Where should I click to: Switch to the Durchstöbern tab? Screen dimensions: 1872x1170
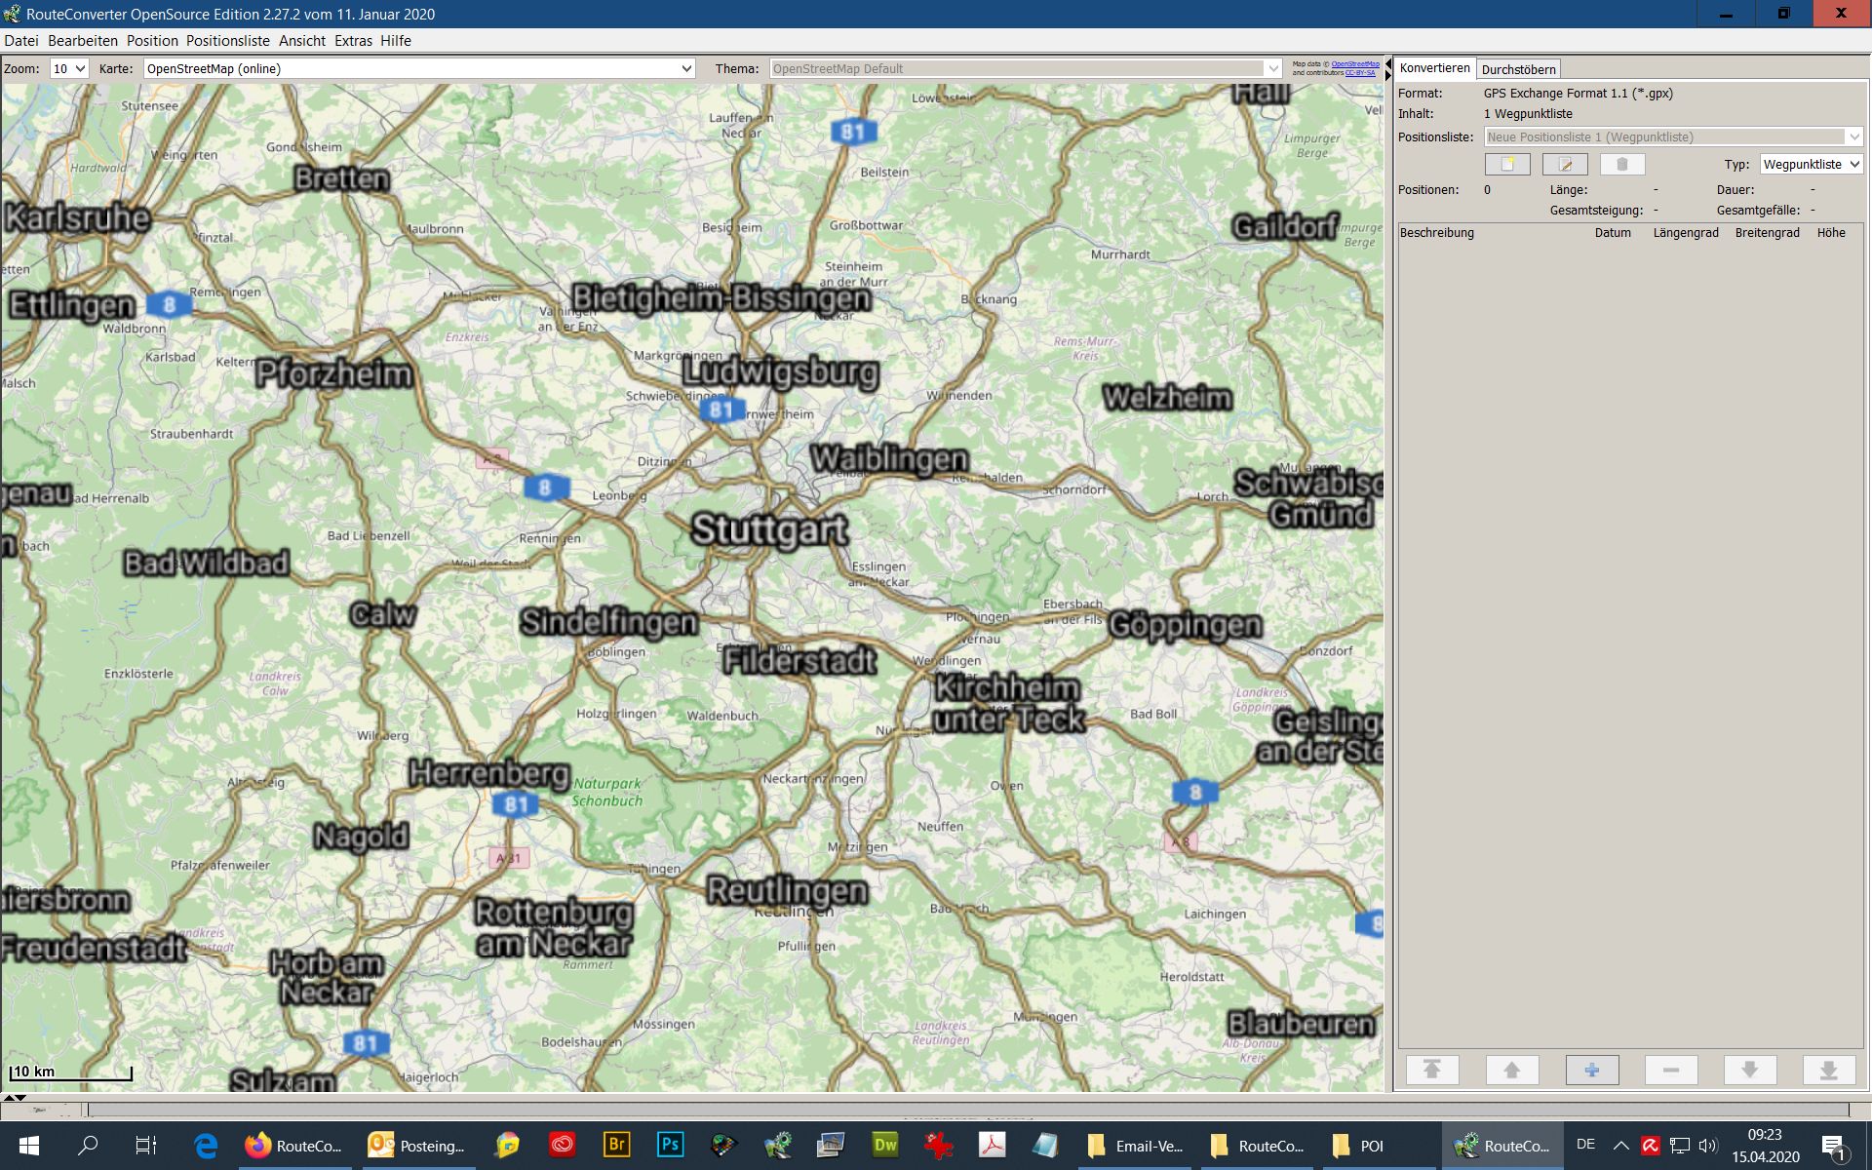[x=1518, y=69]
